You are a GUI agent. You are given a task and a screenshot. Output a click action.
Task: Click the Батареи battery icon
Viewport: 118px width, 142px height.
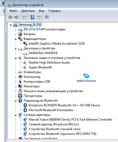tap(20, 34)
